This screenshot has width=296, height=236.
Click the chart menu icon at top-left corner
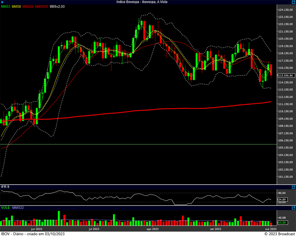[2, 2]
